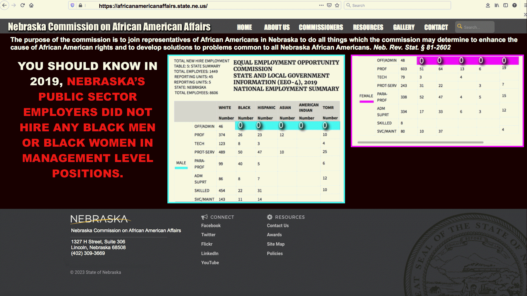The image size is (527, 296).
Task: Open tracking protection shield icon
Action: pyautogui.click(x=72, y=5)
